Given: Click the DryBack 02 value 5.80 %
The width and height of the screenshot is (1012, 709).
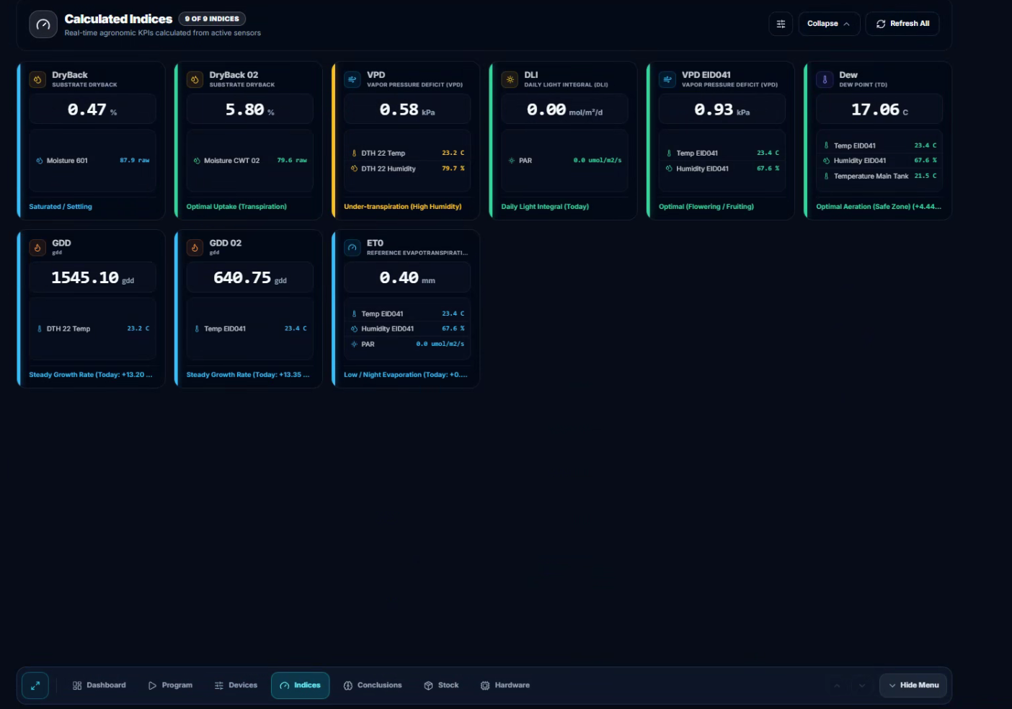Looking at the screenshot, I should click(x=249, y=110).
